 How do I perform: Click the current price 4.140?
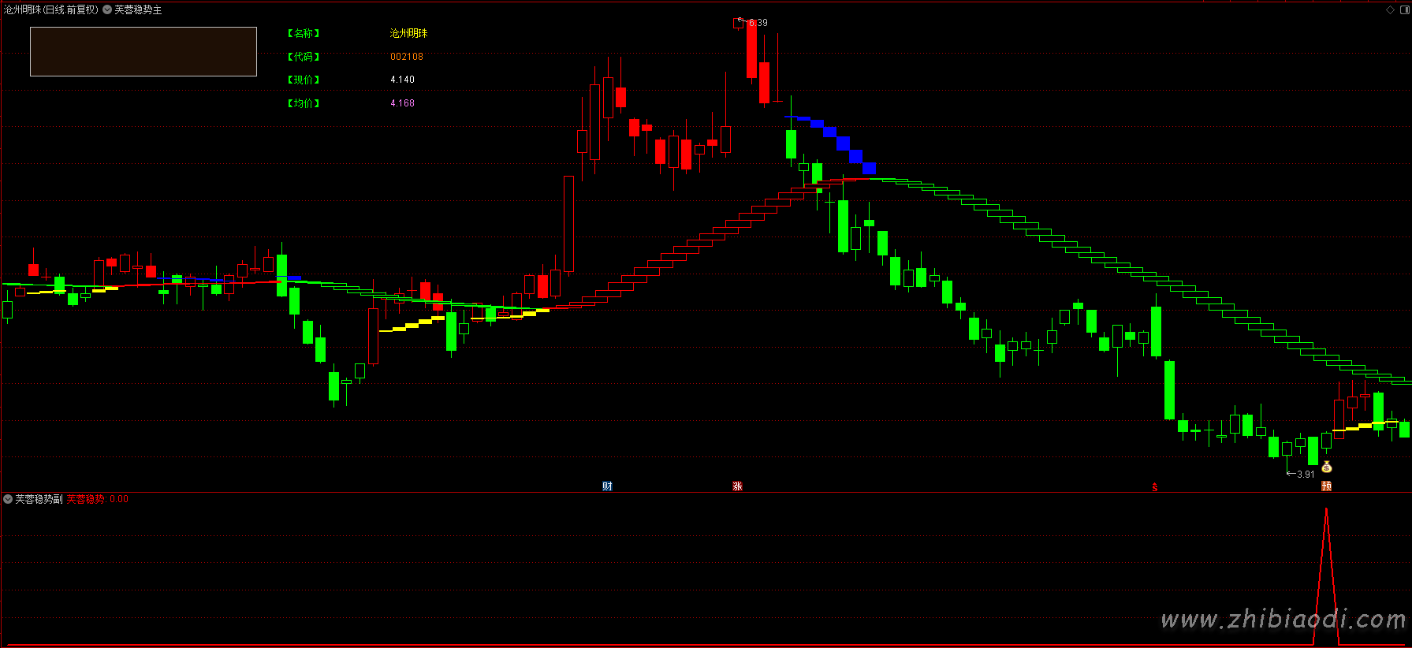(402, 80)
